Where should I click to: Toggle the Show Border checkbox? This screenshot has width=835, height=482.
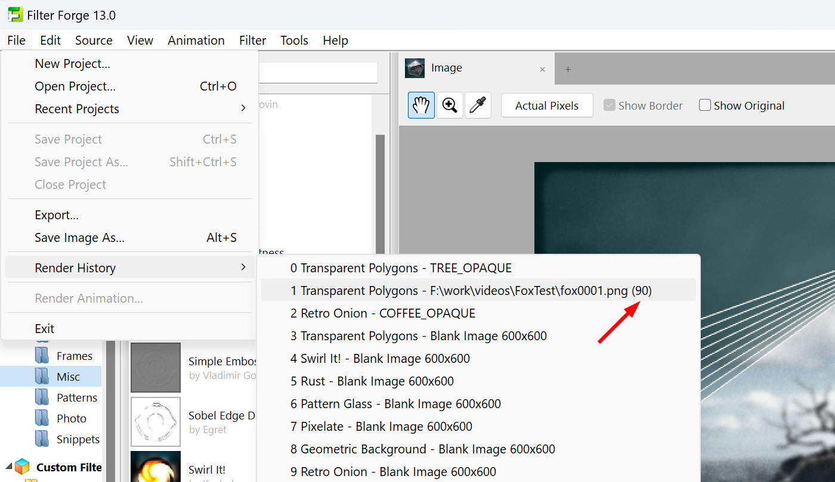(x=610, y=105)
